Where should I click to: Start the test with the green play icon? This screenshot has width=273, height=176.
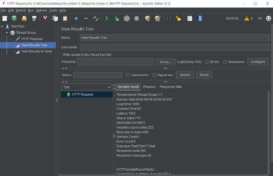(x=107, y=18)
